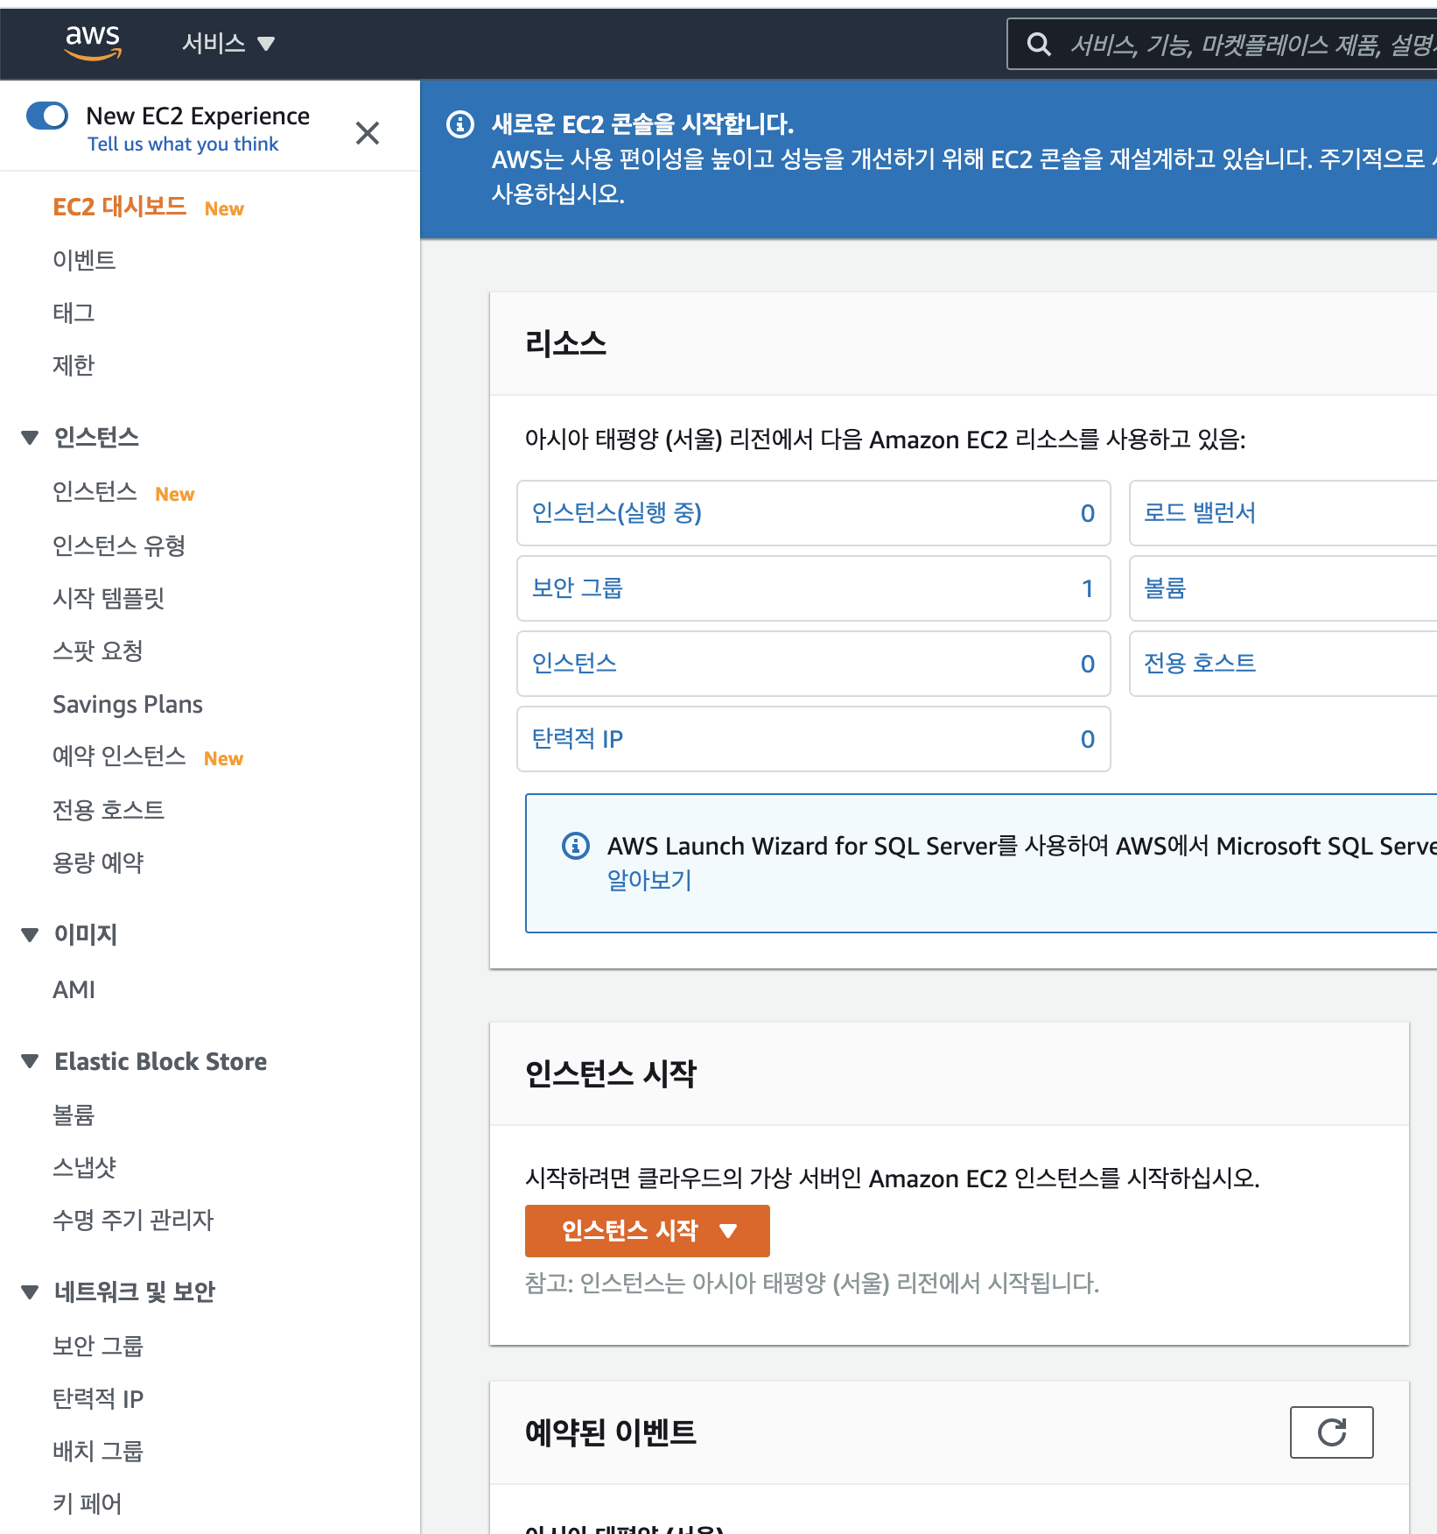Collapse the Elastic Block Store section
The height and width of the screenshot is (1534, 1437).
pos(30,1061)
